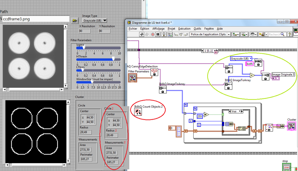Viewport: 298px width, 171px height.
Task: Select the circle fit node
Action: pos(269,128)
